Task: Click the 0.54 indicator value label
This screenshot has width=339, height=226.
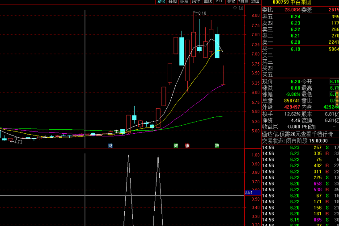Action: click(253, 193)
